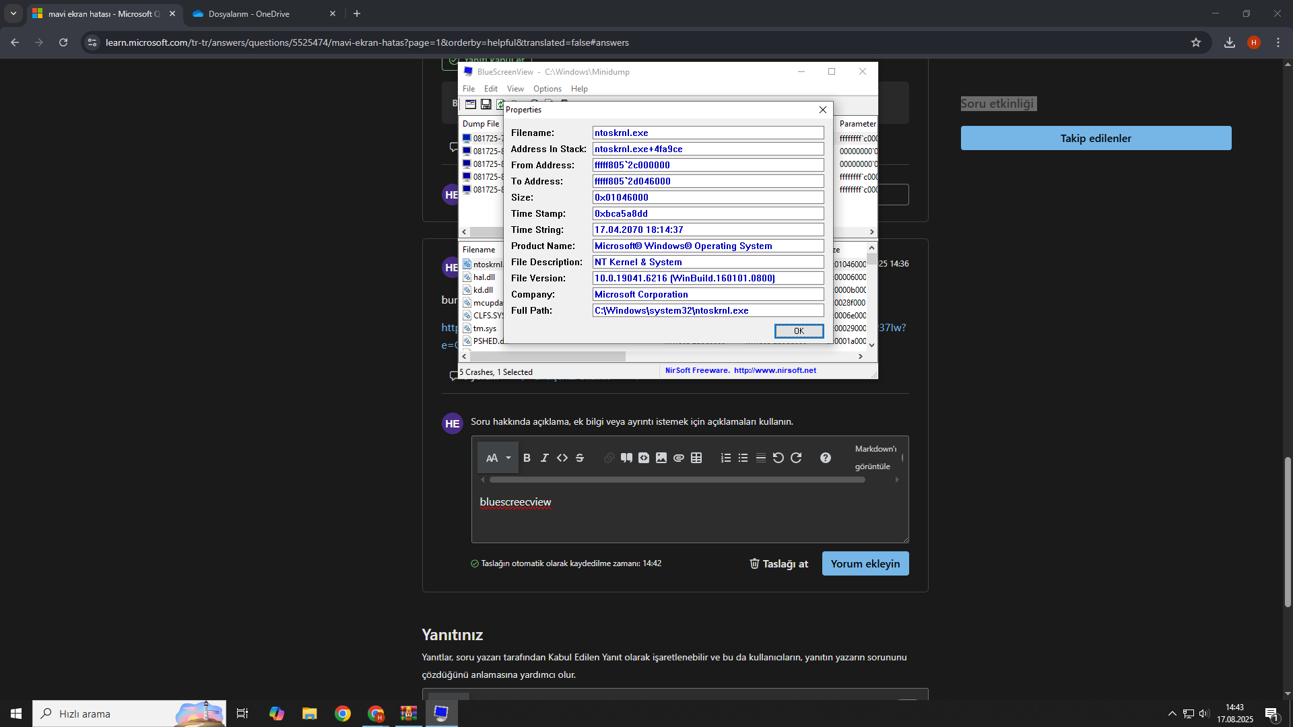This screenshot has width=1293, height=727.
Task: Discard draft with Taslağı at
Action: [778, 563]
